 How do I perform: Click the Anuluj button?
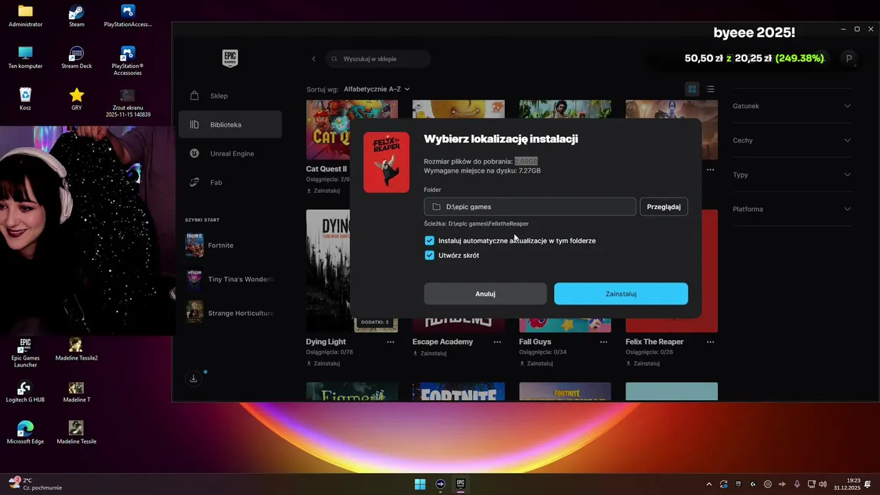coord(485,294)
